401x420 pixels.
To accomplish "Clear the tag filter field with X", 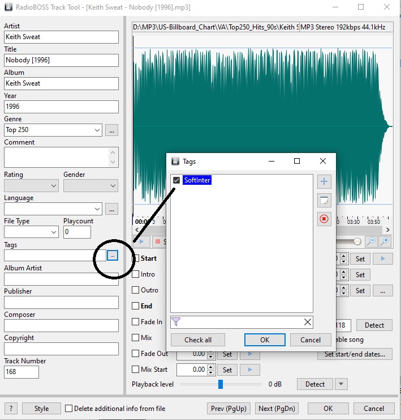I will 308,322.
